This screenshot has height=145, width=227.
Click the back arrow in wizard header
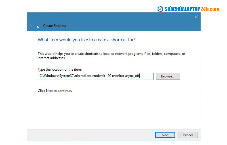click(x=31, y=26)
